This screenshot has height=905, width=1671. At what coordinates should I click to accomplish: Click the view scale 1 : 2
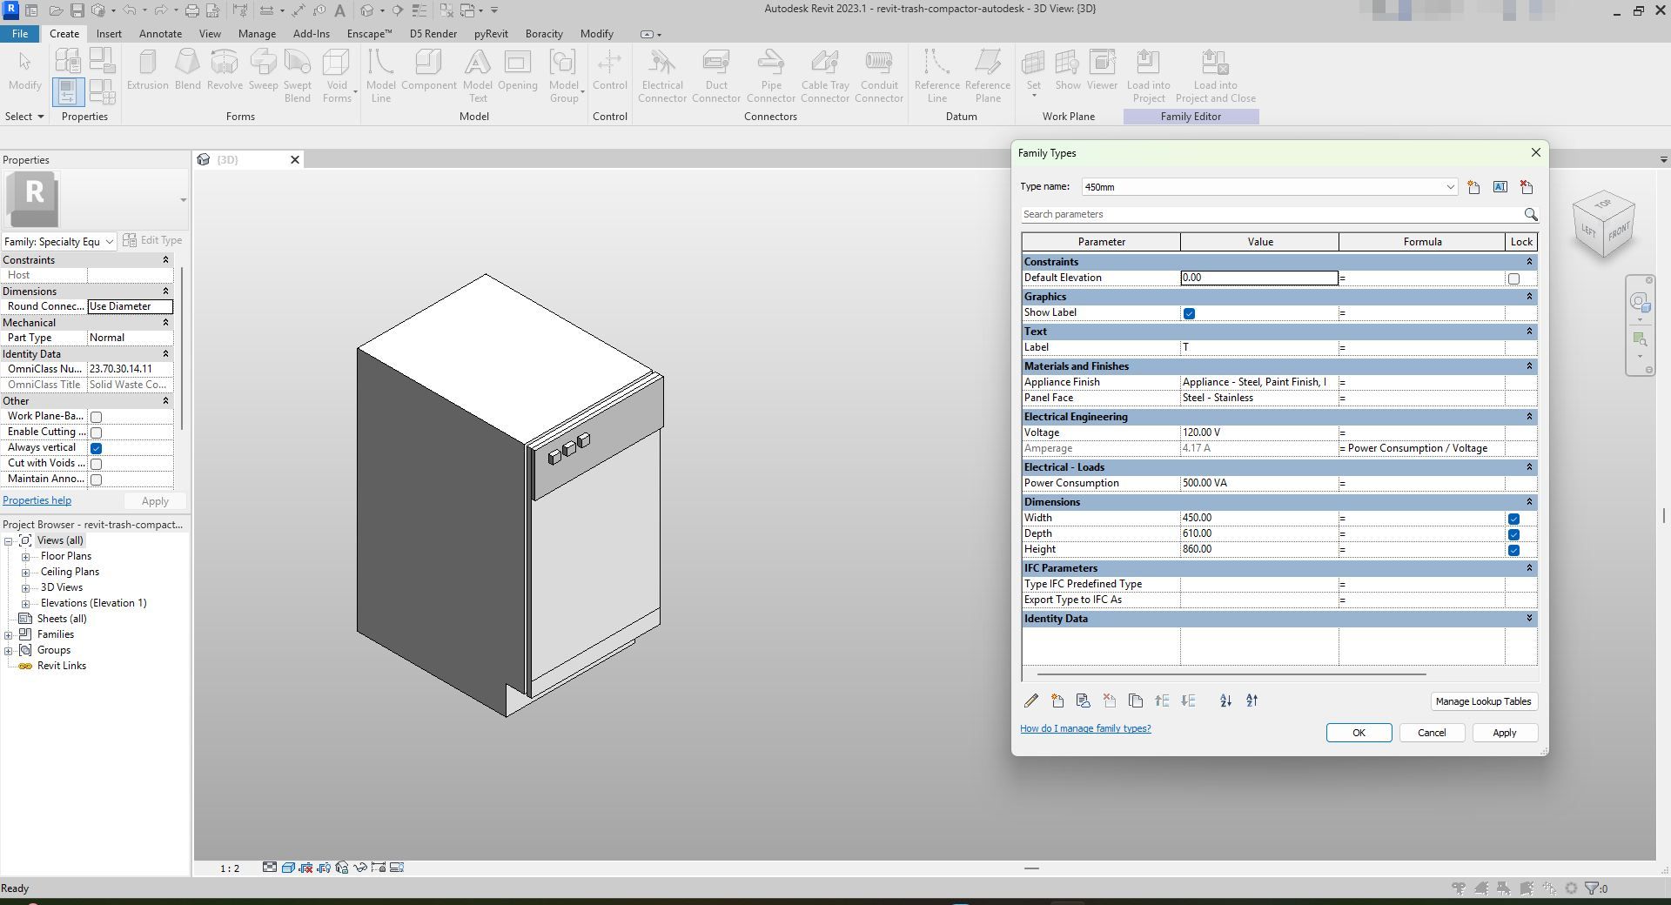230,868
